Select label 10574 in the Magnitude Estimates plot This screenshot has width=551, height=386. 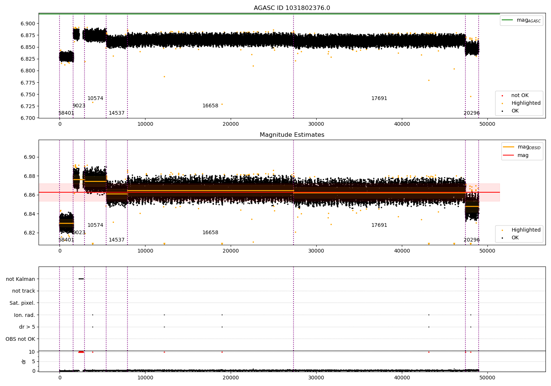tap(95, 225)
